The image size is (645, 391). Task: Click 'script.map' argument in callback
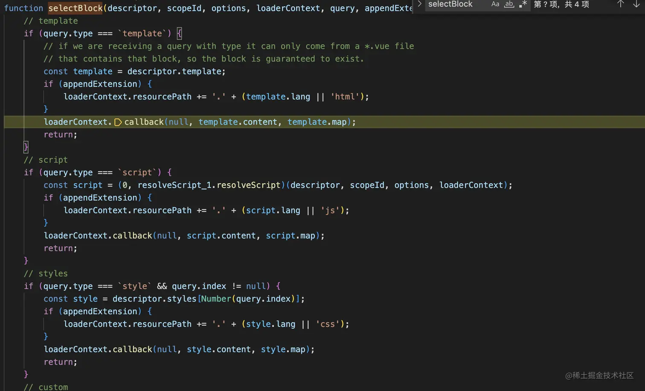tap(291, 236)
